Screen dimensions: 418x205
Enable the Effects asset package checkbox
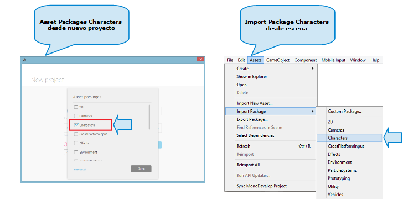pos(76,143)
